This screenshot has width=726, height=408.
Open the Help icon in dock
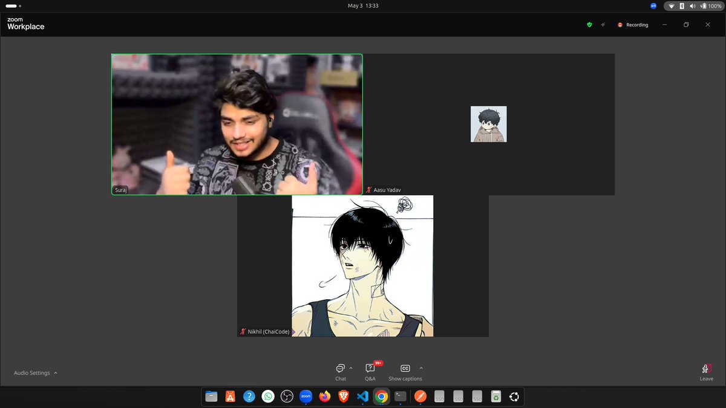pos(249,397)
